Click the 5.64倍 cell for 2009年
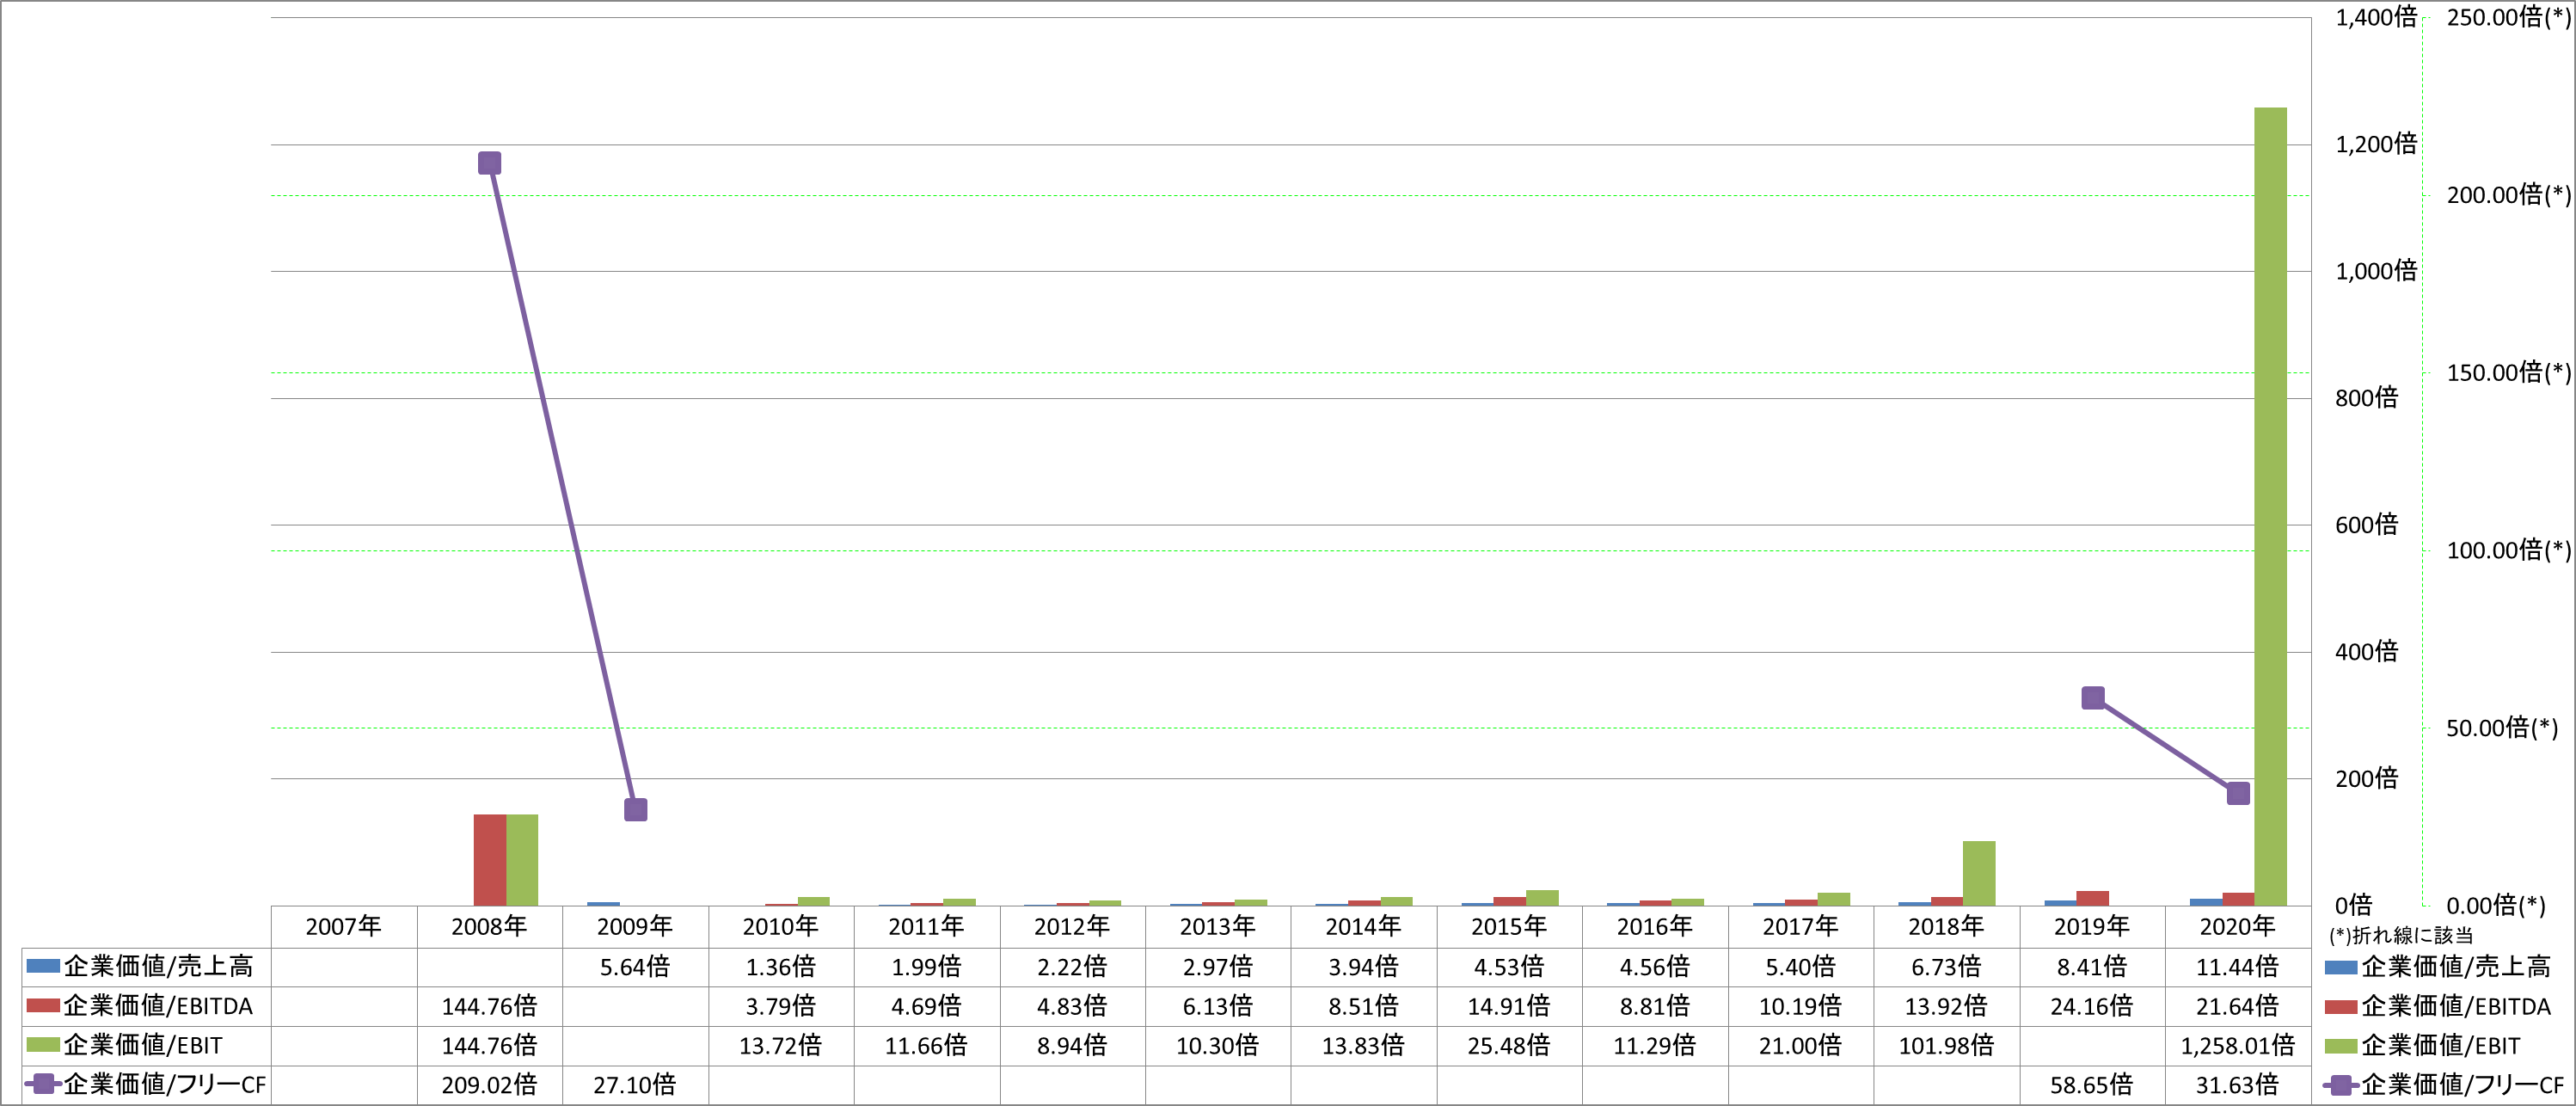 (x=635, y=967)
